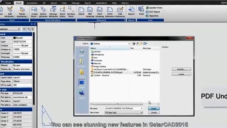This screenshot has height=128, width=227.
Task: Click the Hyperlink tool
Action: tap(152, 16)
